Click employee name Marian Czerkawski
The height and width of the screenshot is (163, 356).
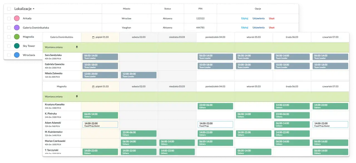click(55, 141)
